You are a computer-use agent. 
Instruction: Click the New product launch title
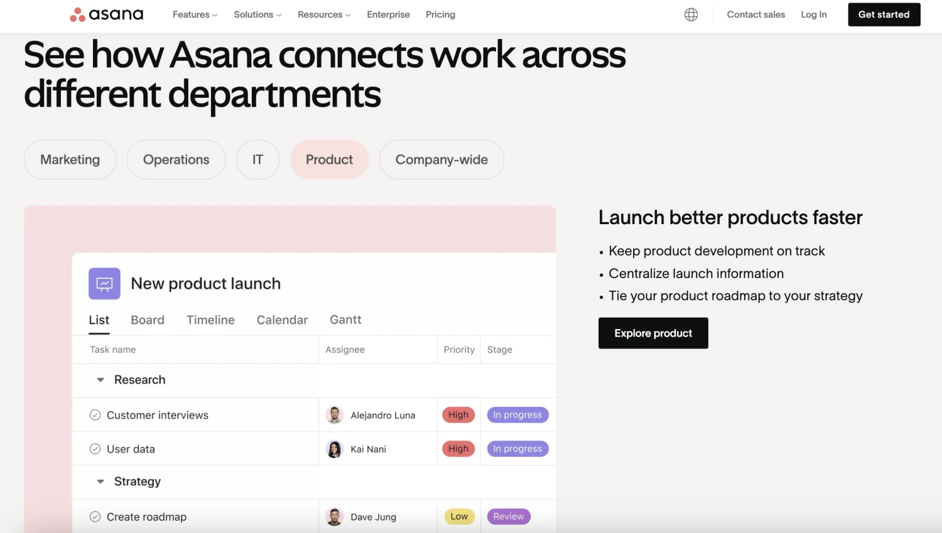pyautogui.click(x=206, y=284)
